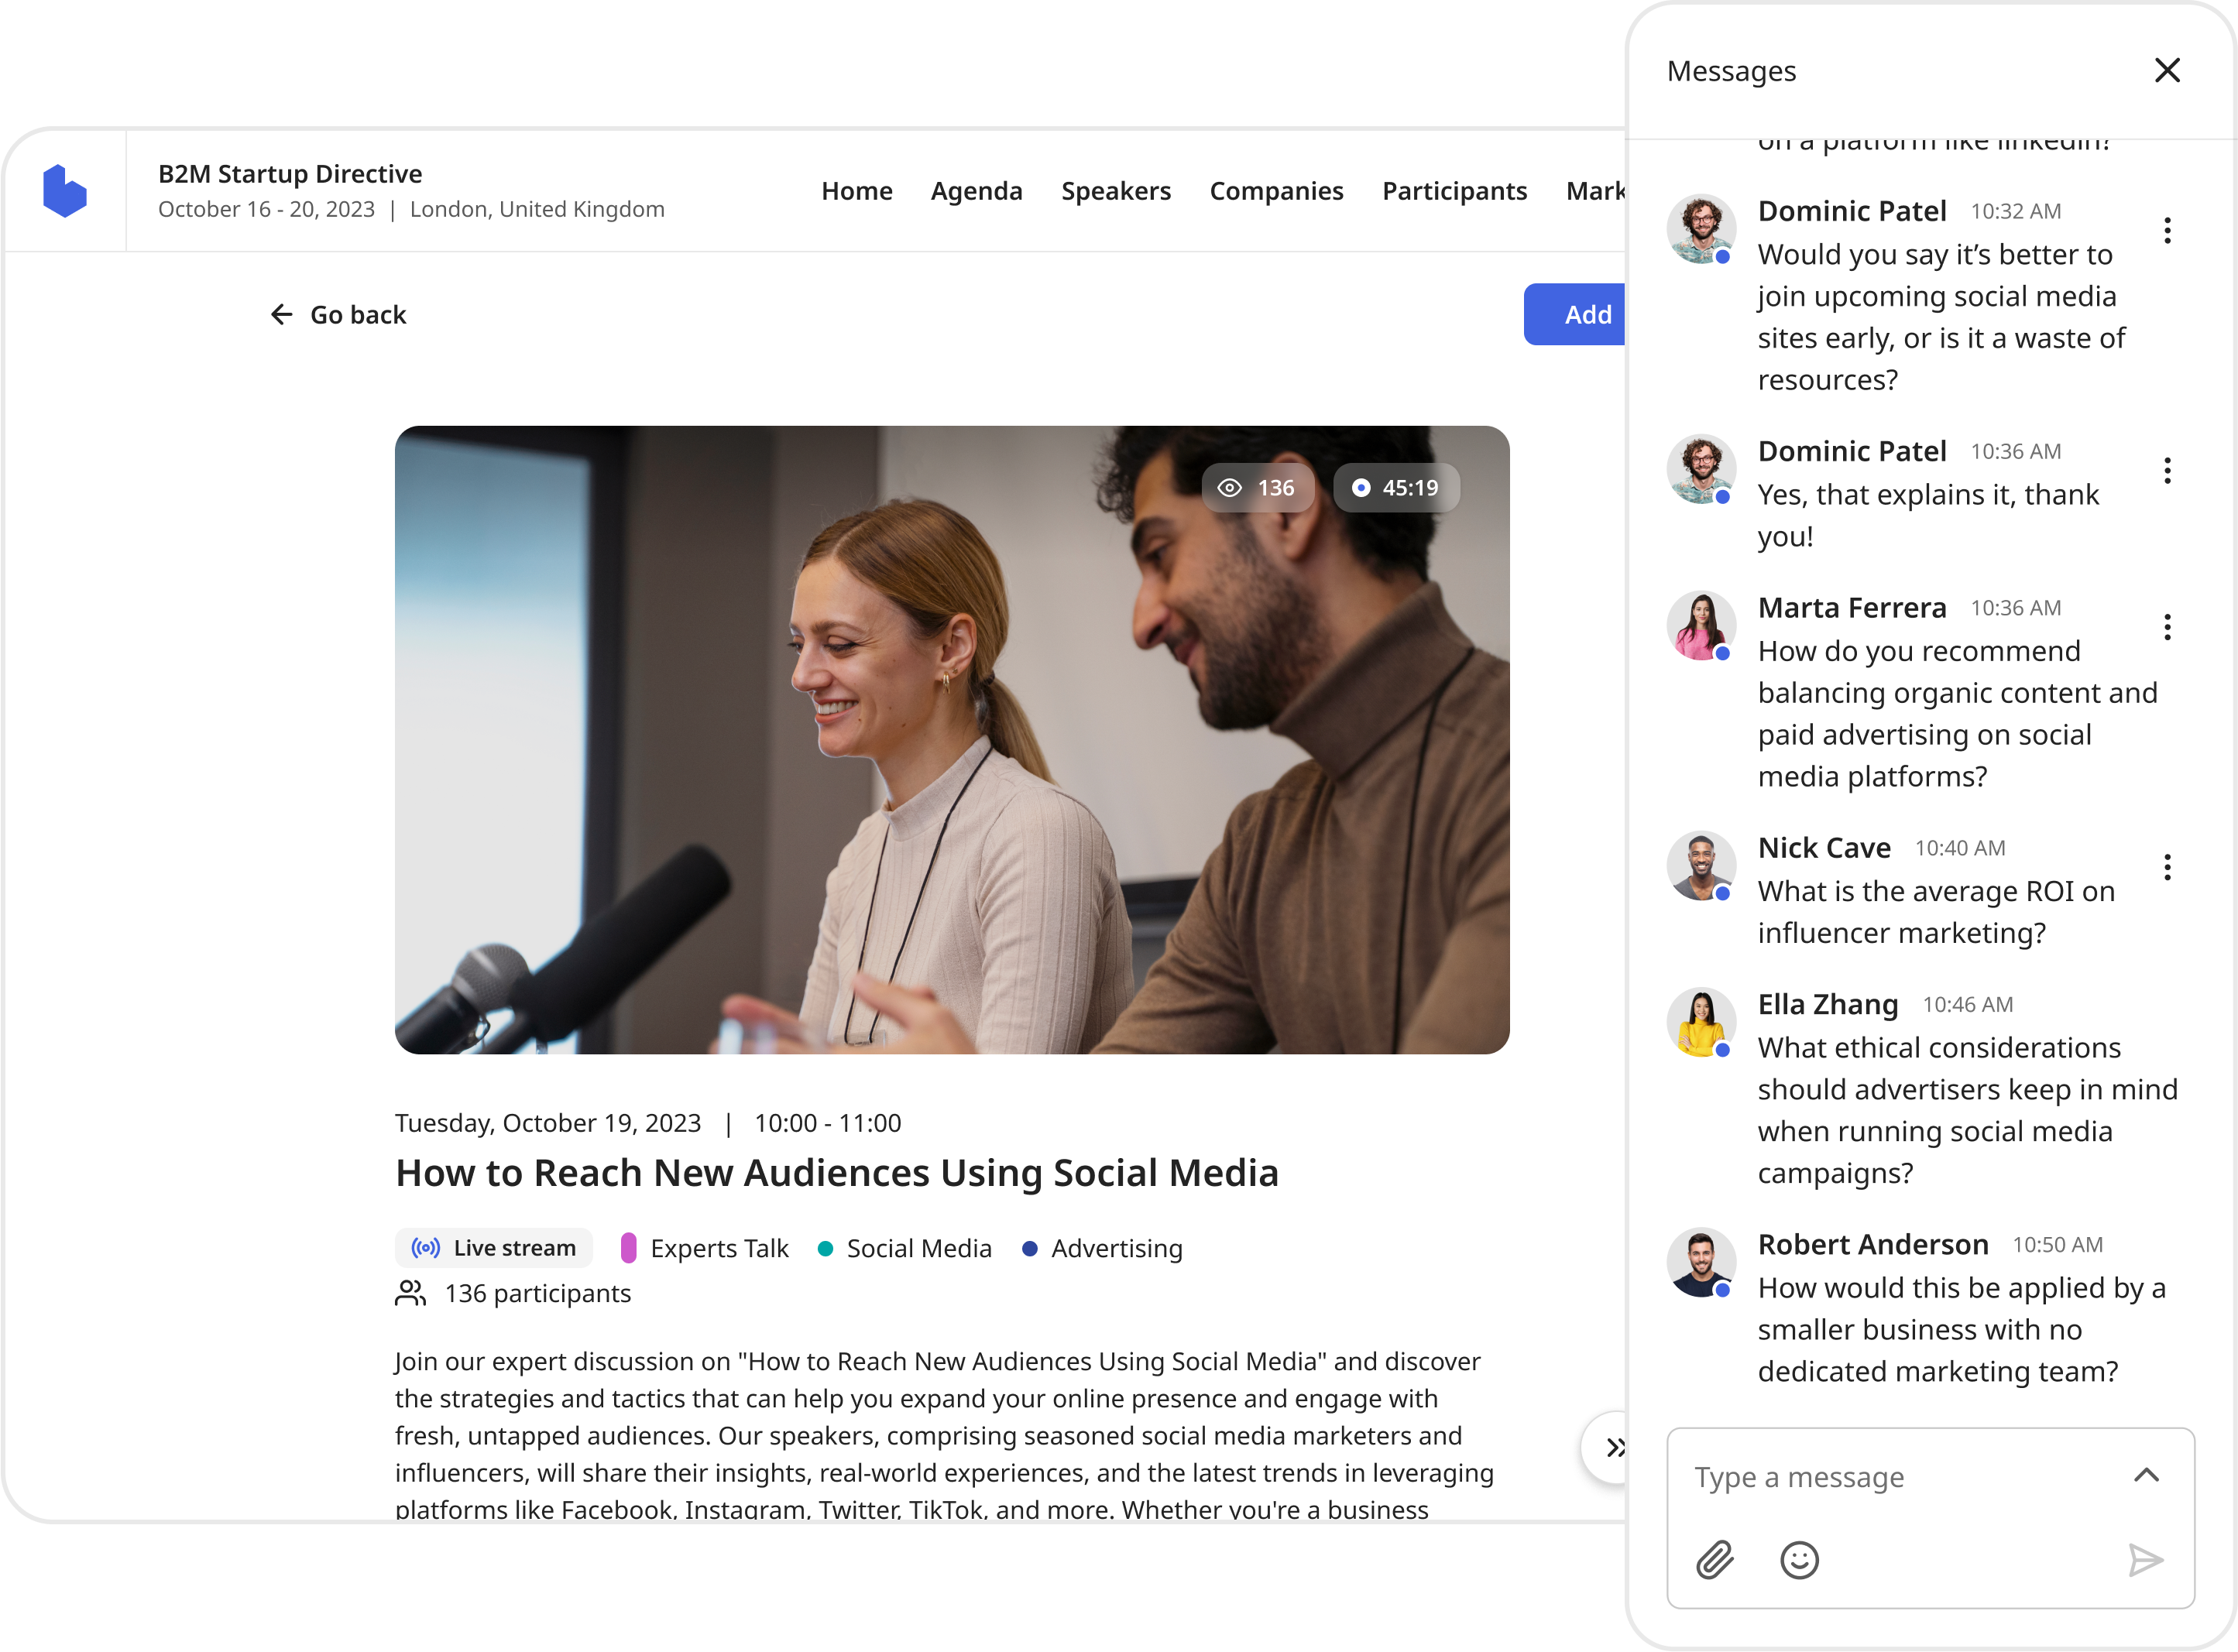Open options for Dominic Patel's 10:32 message

tap(2167, 230)
